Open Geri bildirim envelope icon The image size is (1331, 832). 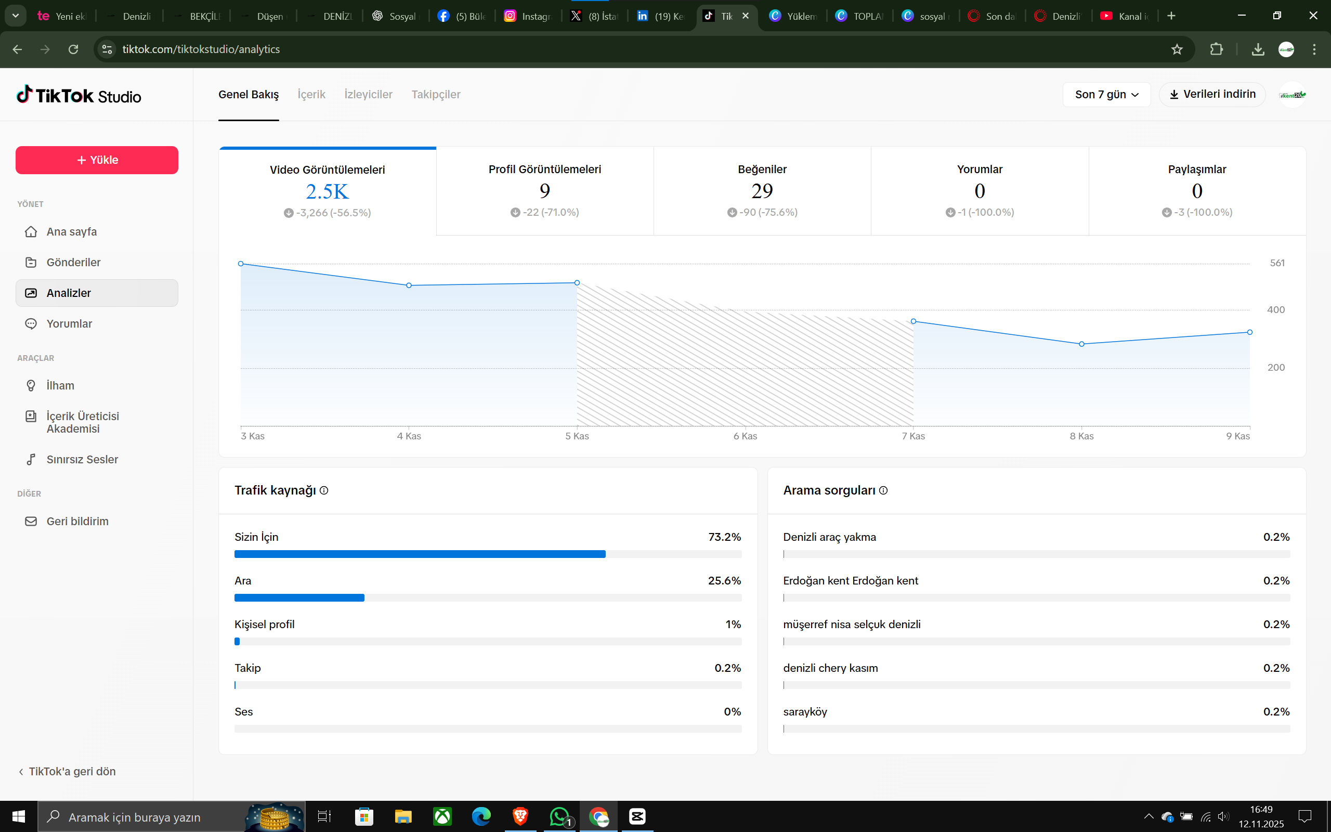(x=31, y=521)
